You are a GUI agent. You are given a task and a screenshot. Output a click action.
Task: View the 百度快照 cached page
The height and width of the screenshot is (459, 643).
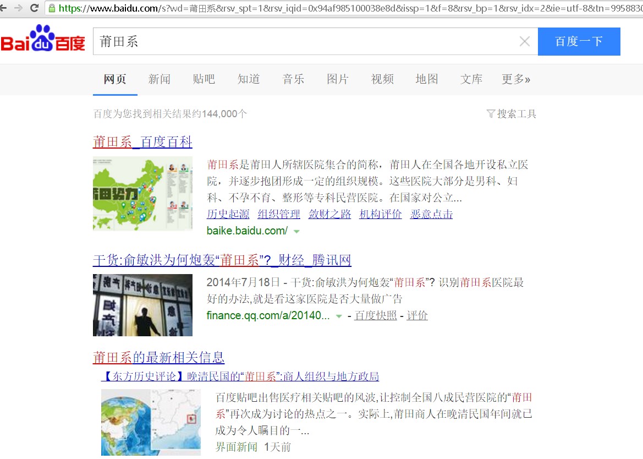(375, 315)
